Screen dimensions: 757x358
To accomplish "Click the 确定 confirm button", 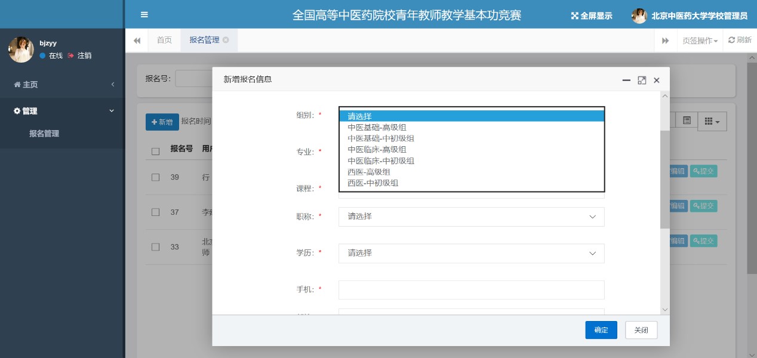I will click(x=601, y=330).
